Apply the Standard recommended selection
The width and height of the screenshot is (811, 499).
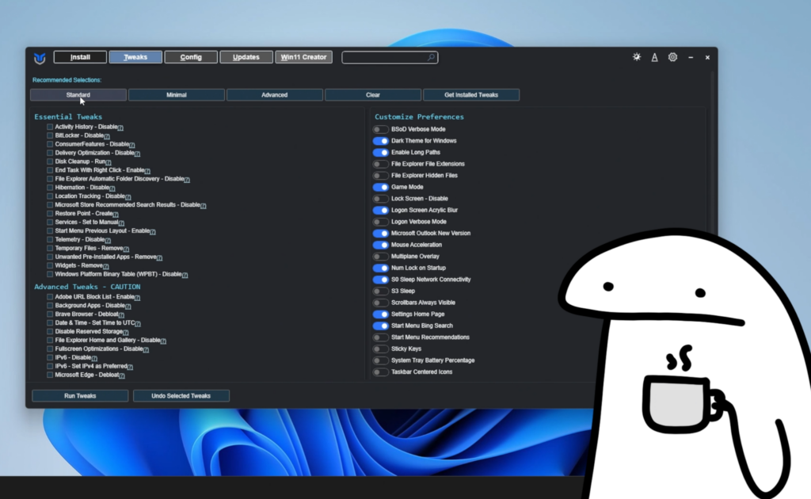pyautogui.click(x=78, y=94)
